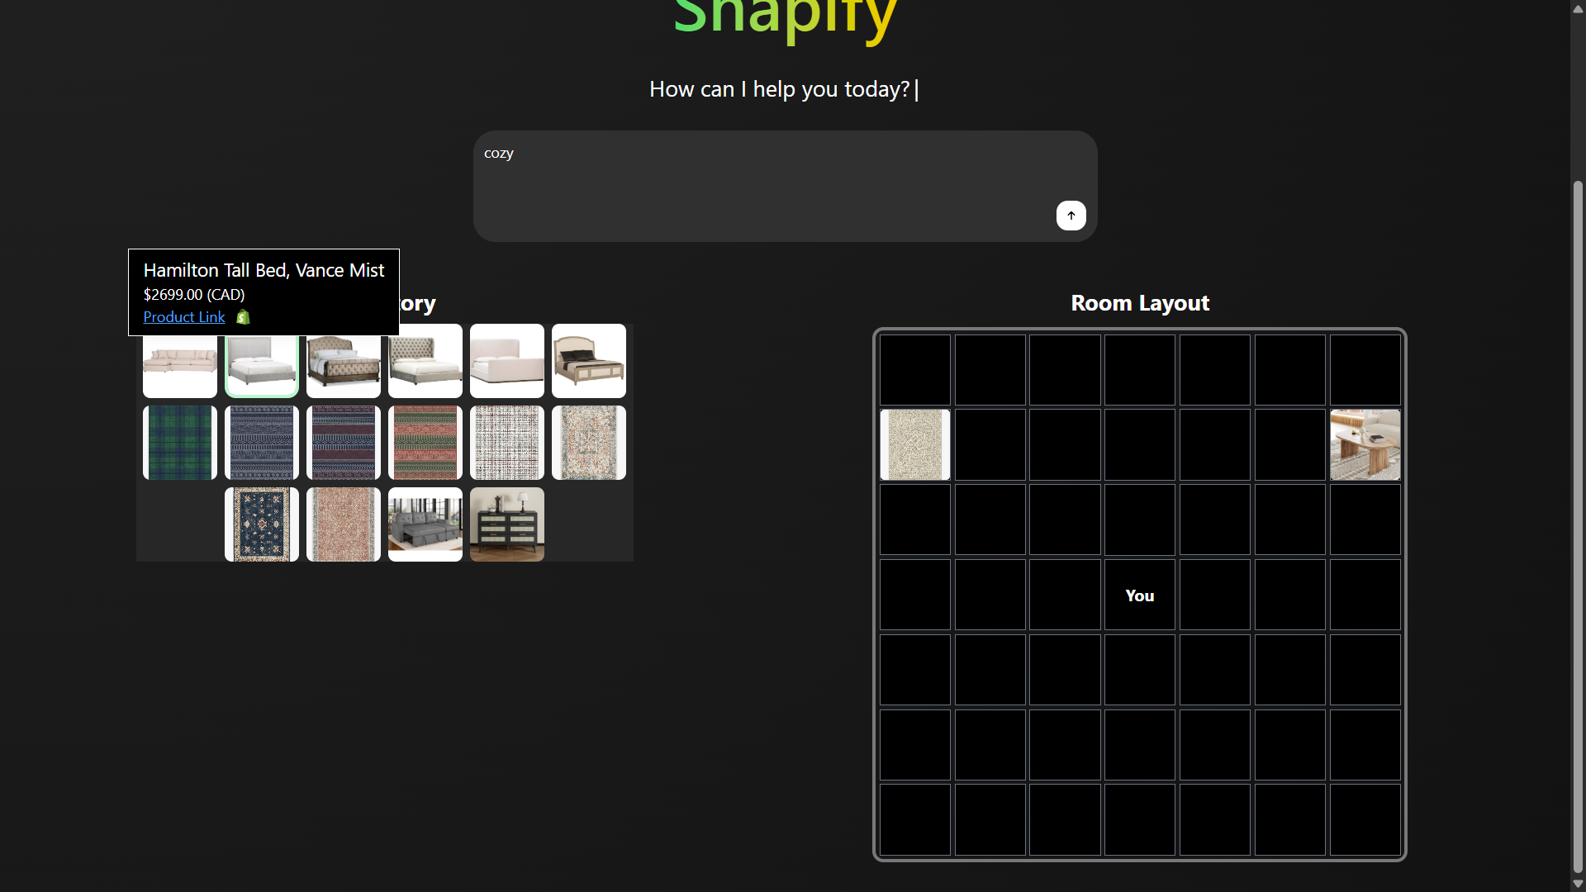The height and width of the screenshot is (892, 1586).
Task: Click the 'You' cell in Room Layout
Action: coord(1139,595)
